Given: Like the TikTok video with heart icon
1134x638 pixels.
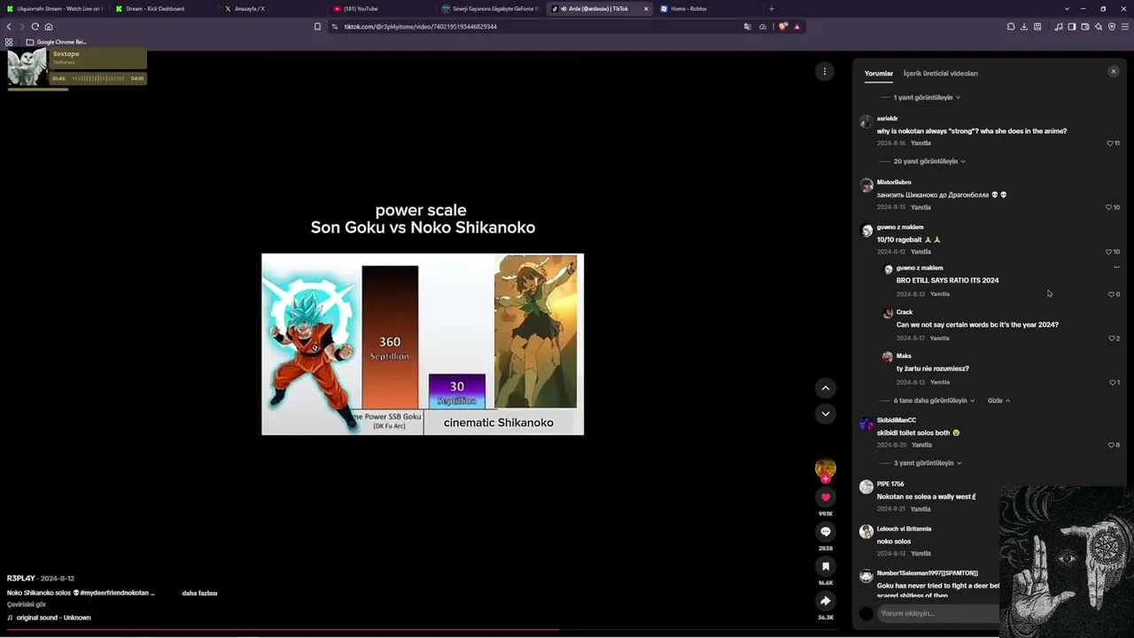Looking at the screenshot, I should [x=826, y=497].
